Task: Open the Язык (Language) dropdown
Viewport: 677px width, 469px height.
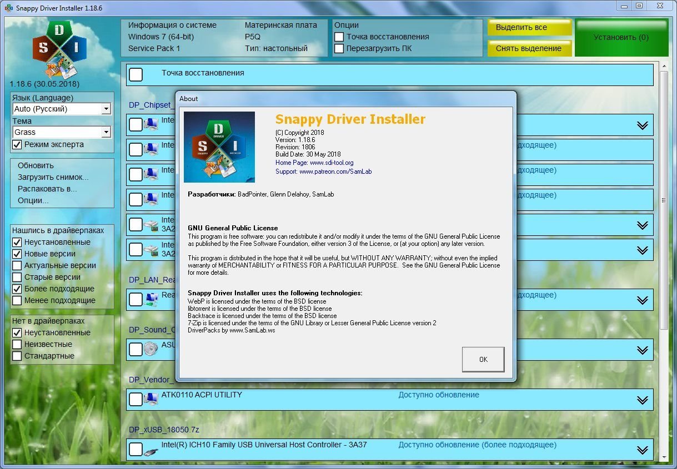Action: point(106,109)
